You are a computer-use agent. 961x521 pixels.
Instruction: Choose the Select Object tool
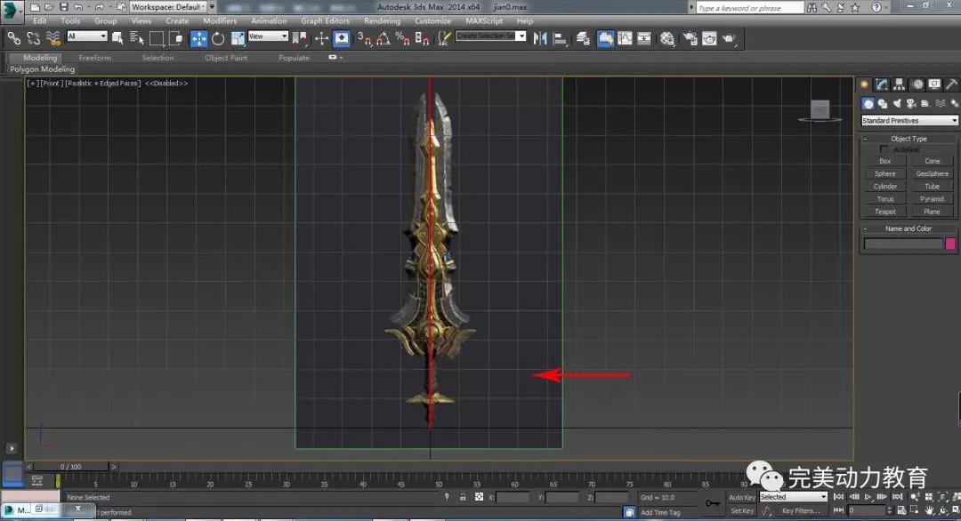[x=117, y=38]
